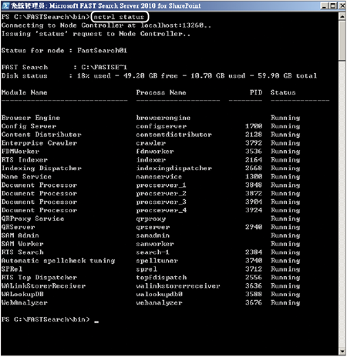The width and height of the screenshot is (347, 357).
Task: Click the cursor at bottom command prompt
Action: coord(96,322)
